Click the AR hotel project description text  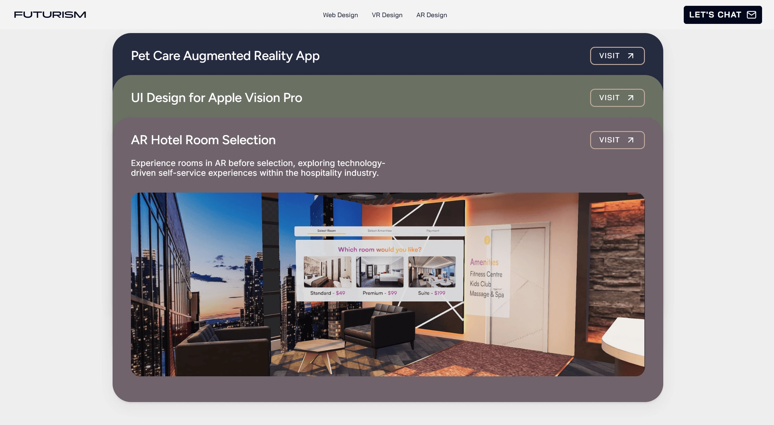pos(258,168)
